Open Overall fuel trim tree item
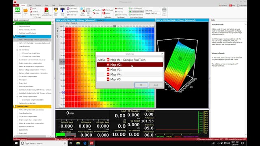 (x=24, y=47)
